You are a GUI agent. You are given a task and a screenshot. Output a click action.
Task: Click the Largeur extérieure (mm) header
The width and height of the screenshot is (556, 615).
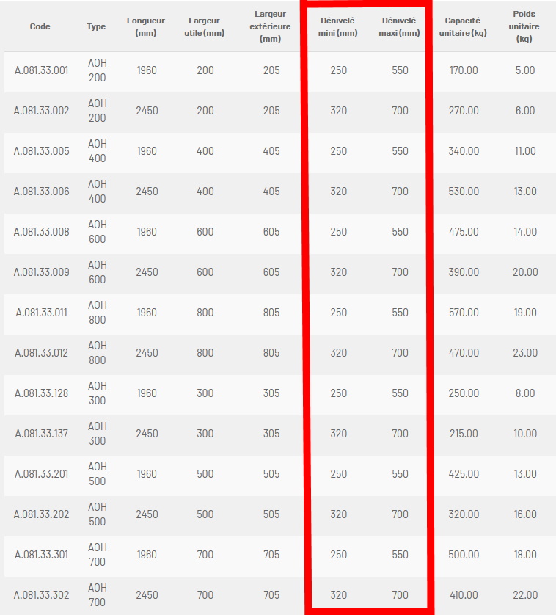pos(270,26)
